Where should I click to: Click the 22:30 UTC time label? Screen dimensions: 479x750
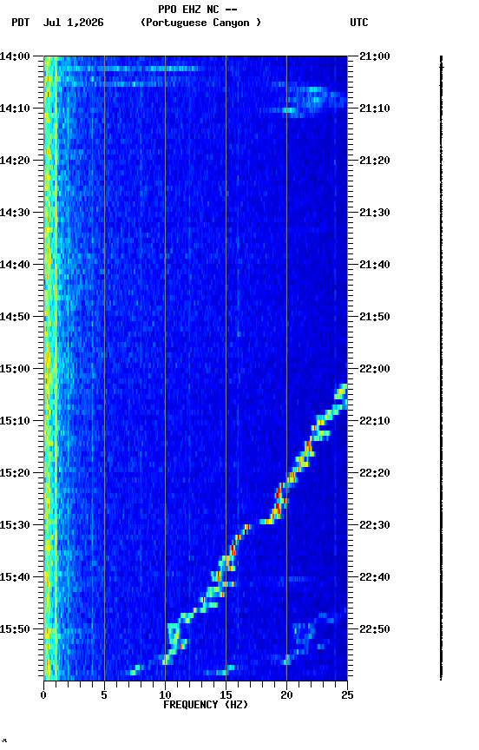[x=375, y=526]
